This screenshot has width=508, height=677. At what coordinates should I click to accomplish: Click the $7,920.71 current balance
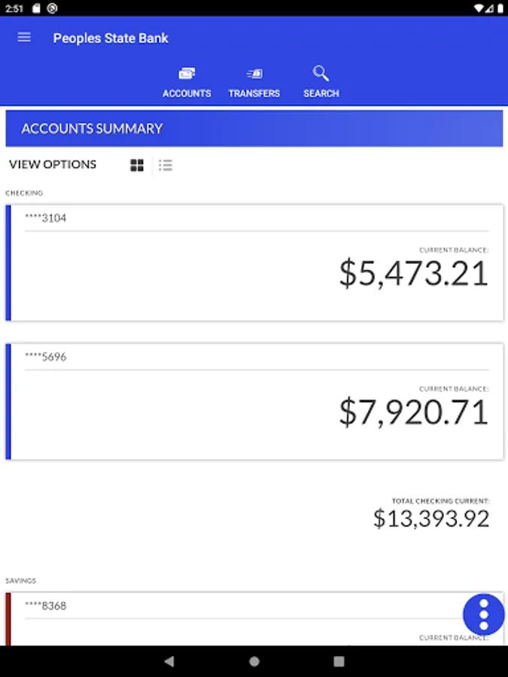click(x=414, y=412)
